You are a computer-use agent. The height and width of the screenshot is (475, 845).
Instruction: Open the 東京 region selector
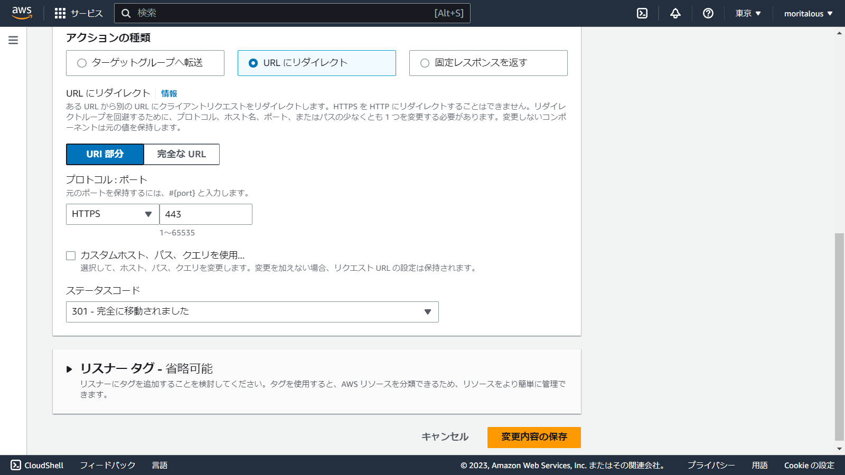[x=747, y=13]
